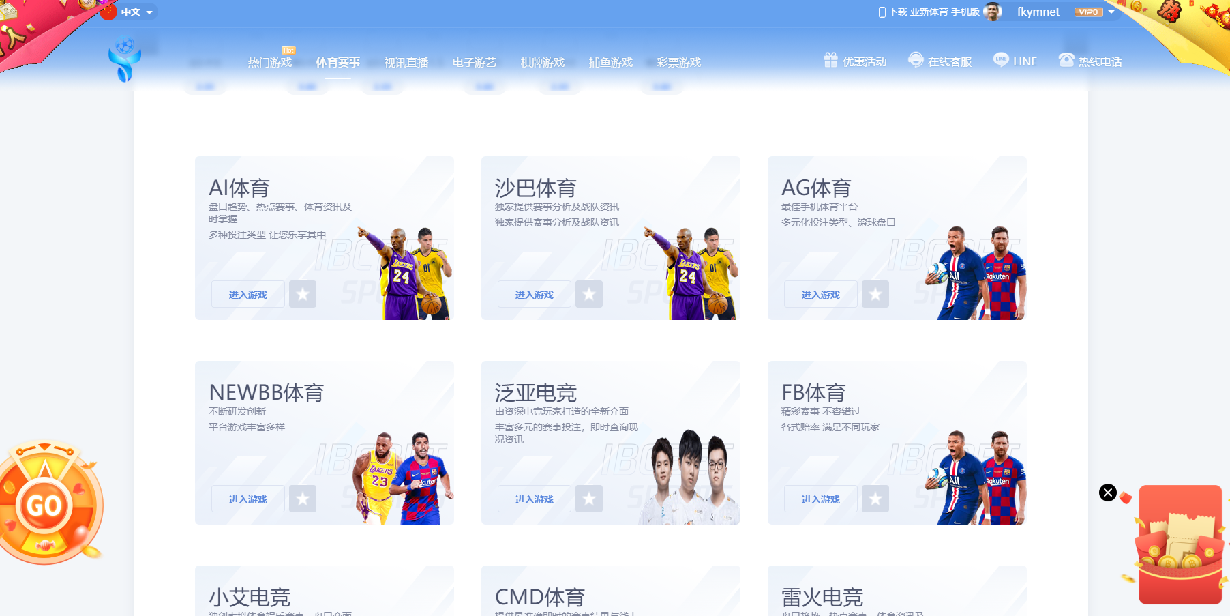Toggle the favorite star on 泛亚电竞

(589, 499)
